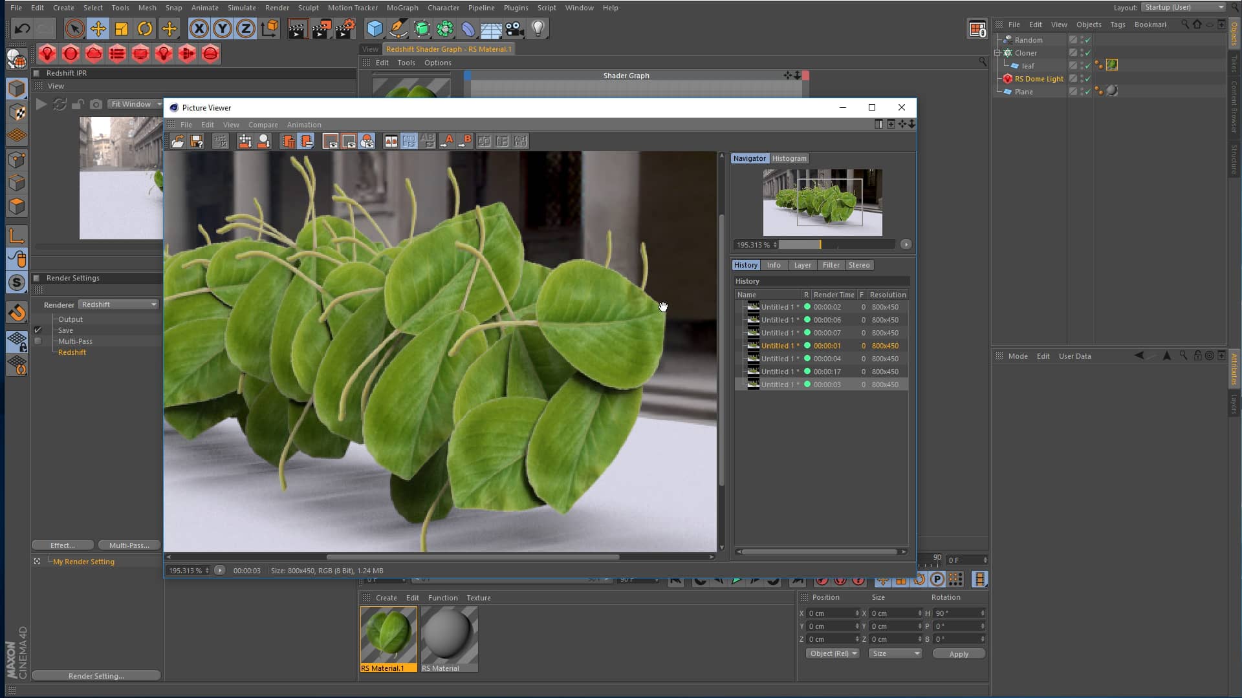Click the Edit Render Settings icon
The height and width of the screenshot is (698, 1242).
tap(345, 28)
